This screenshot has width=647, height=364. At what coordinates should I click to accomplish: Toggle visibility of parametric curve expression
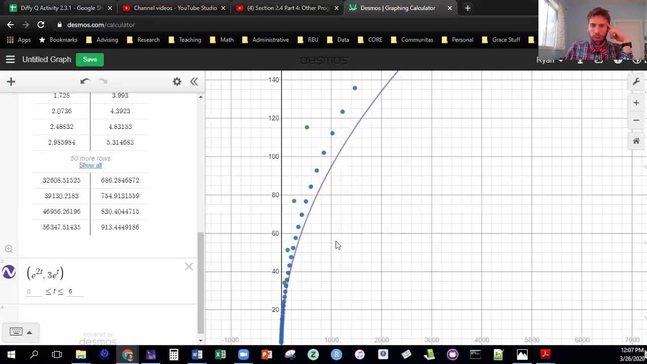click(x=9, y=272)
